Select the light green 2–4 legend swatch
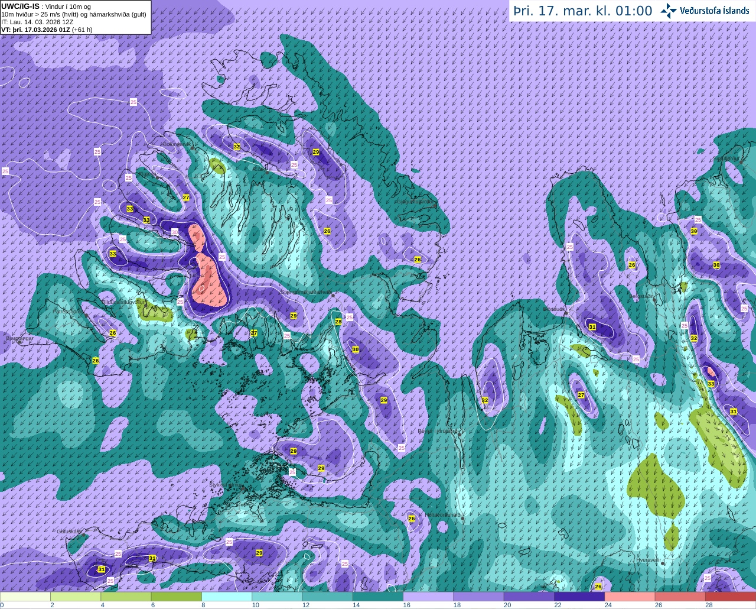Screen dimensions: 756x609 pyautogui.click(x=76, y=597)
